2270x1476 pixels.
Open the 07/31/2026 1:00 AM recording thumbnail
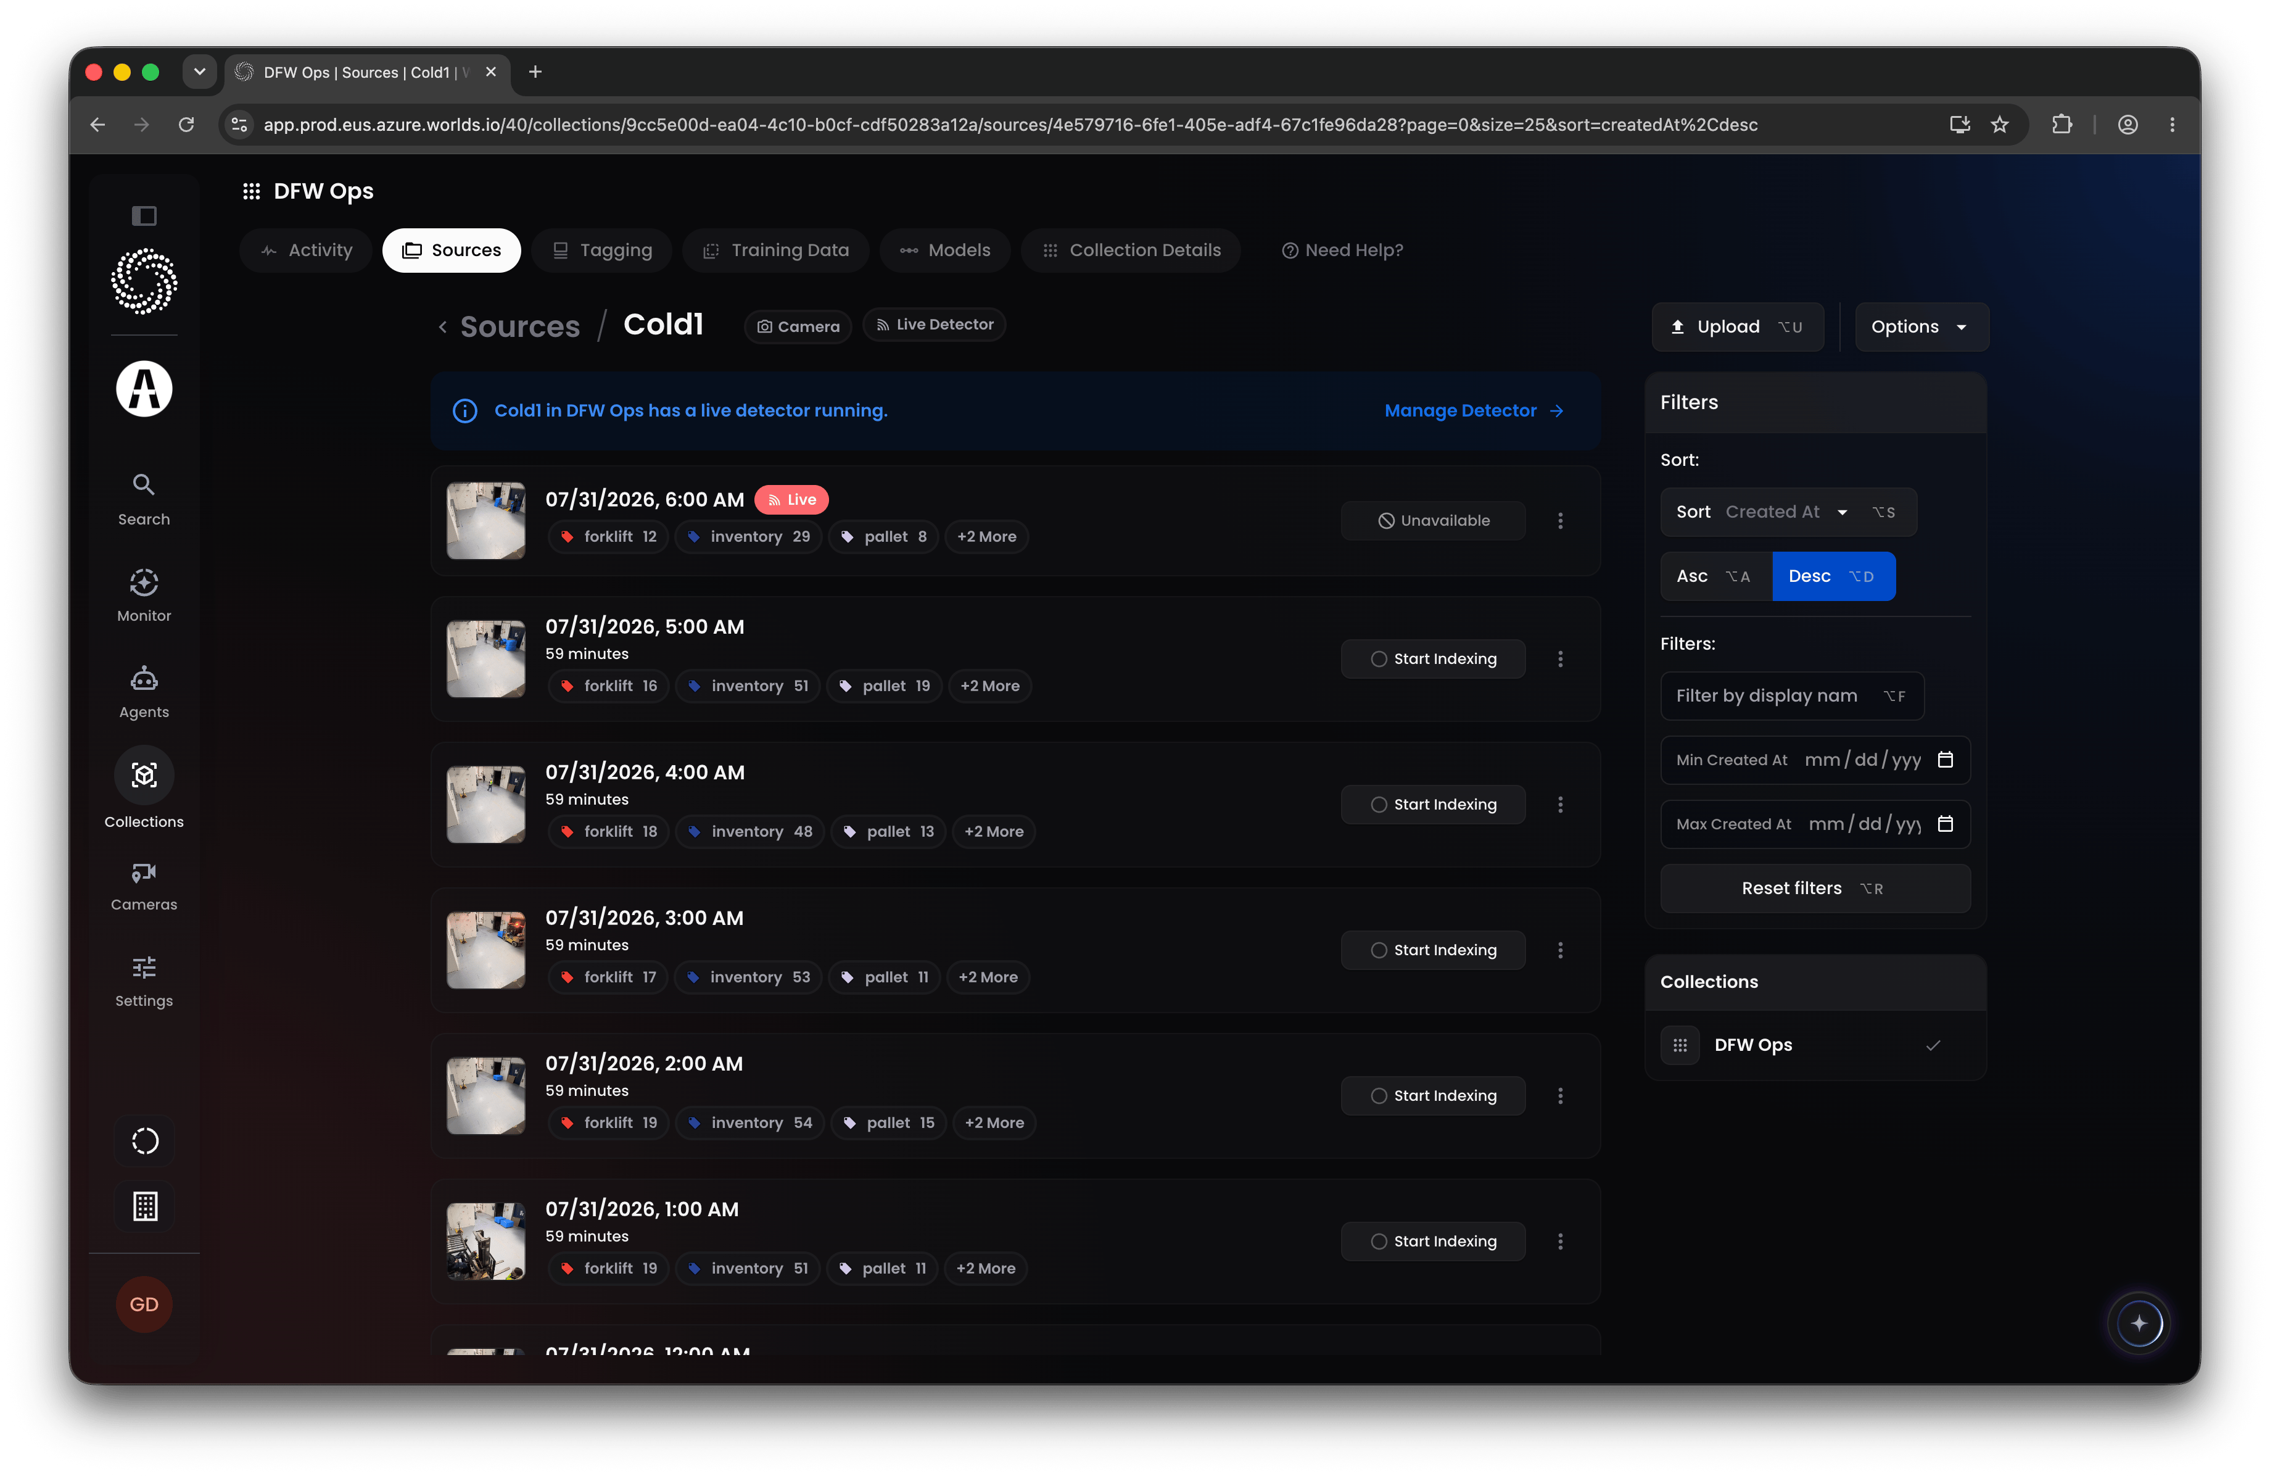(487, 1242)
